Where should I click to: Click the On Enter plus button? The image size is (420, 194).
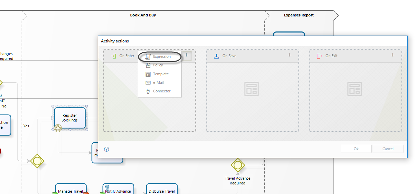pyautogui.click(x=186, y=55)
